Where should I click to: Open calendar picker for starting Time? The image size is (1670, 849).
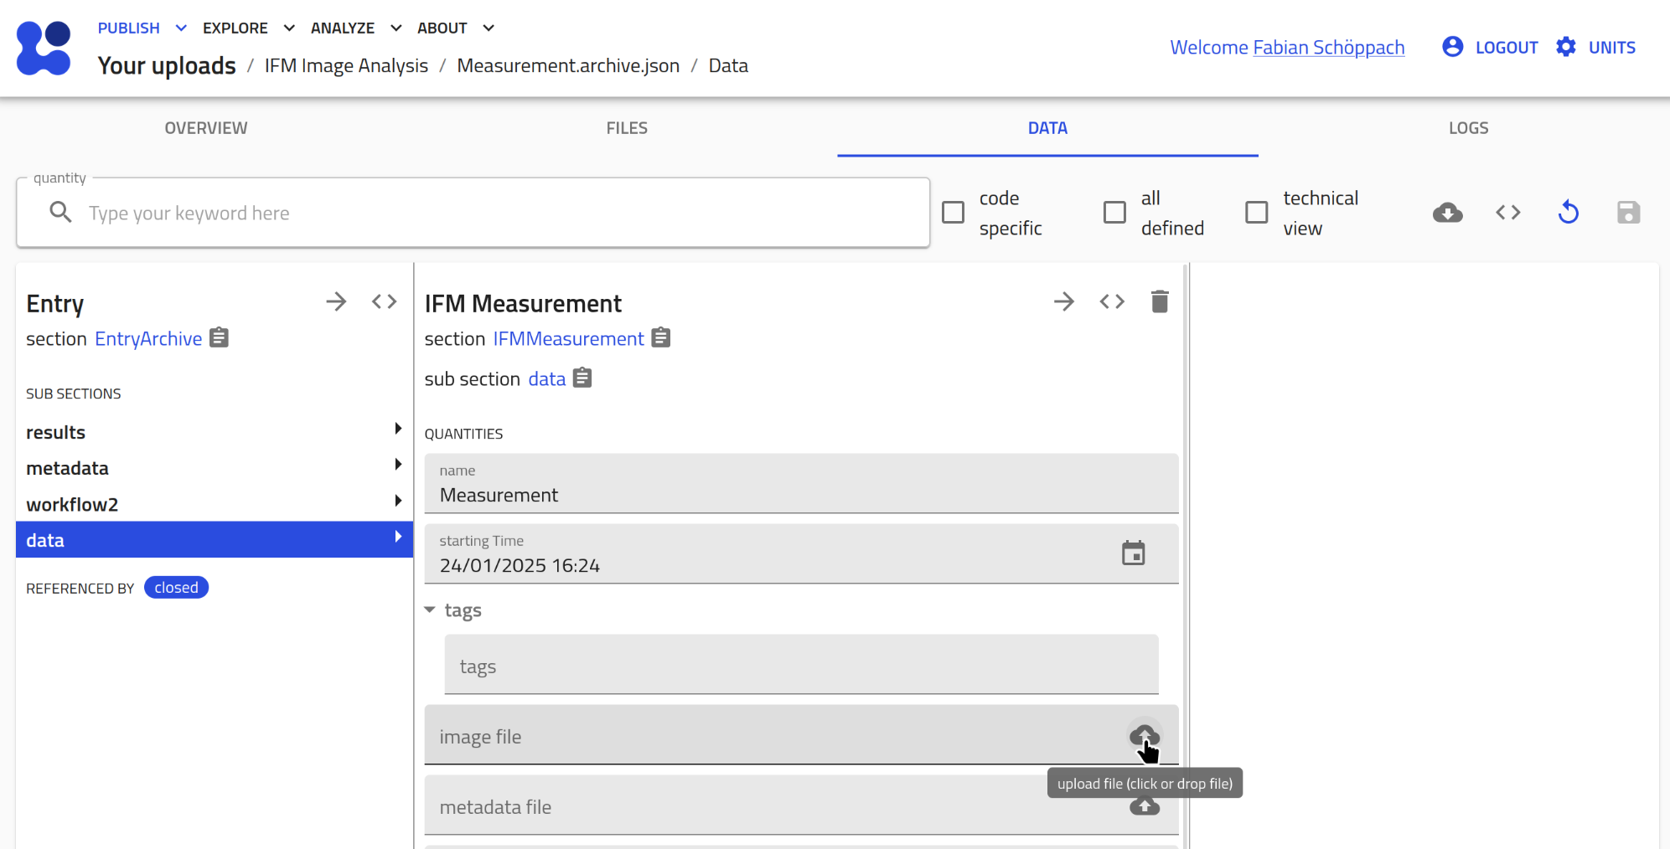point(1133,553)
